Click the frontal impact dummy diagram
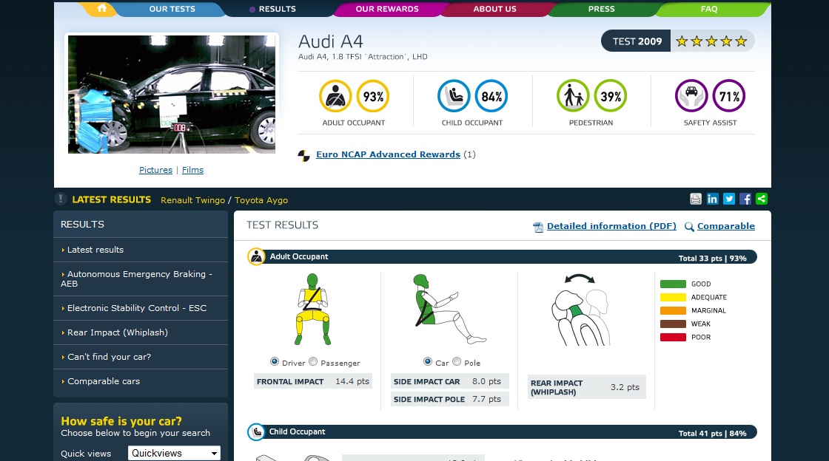 (312, 310)
